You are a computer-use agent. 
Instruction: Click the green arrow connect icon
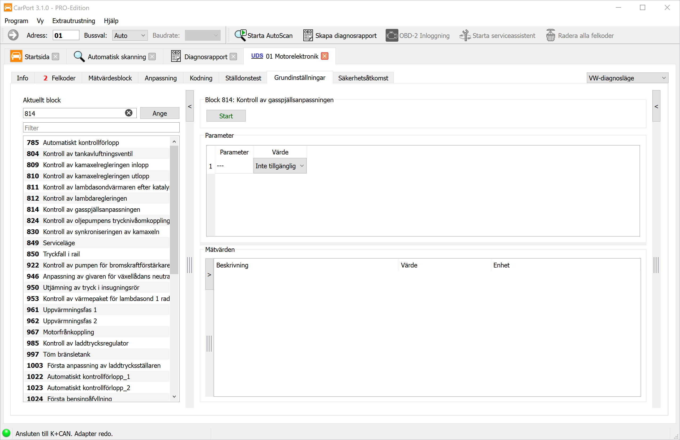pyautogui.click(x=13, y=36)
